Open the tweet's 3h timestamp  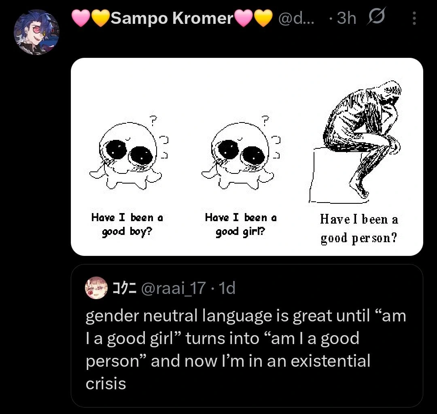pyautogui.click(x=346, y=18)
